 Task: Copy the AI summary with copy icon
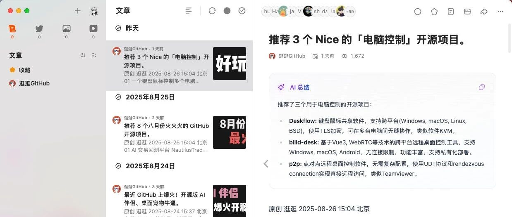coord(481,87)
